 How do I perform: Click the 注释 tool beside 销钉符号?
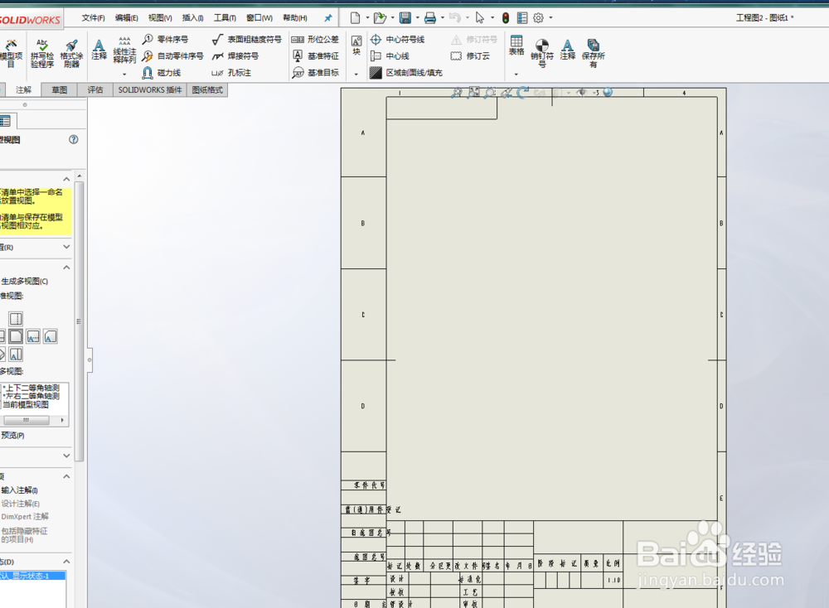[x=567, y=49]
